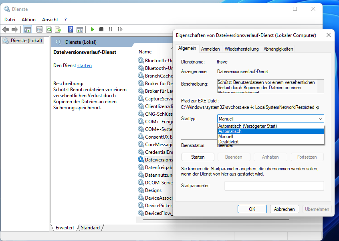Screen dimensions: 339x241
Task: Select the COM+-Ereign service row
Action: 155,122
